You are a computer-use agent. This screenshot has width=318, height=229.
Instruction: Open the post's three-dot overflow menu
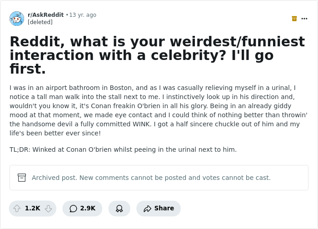click(x=304, y=19)
